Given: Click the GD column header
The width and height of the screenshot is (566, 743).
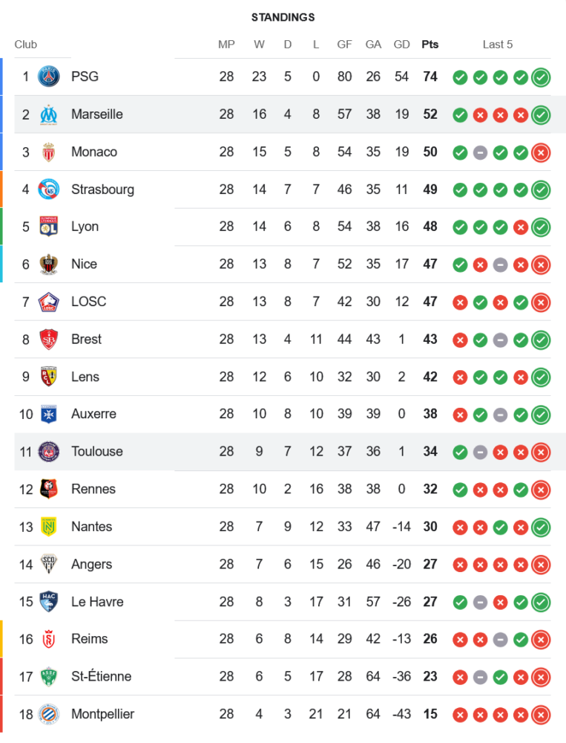Looking at the screenshot, I should [x=401, y=45].
